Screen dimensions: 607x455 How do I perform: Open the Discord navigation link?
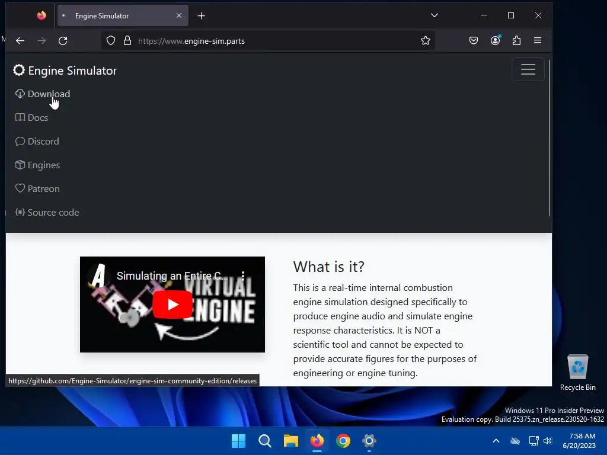coord(37,141)
